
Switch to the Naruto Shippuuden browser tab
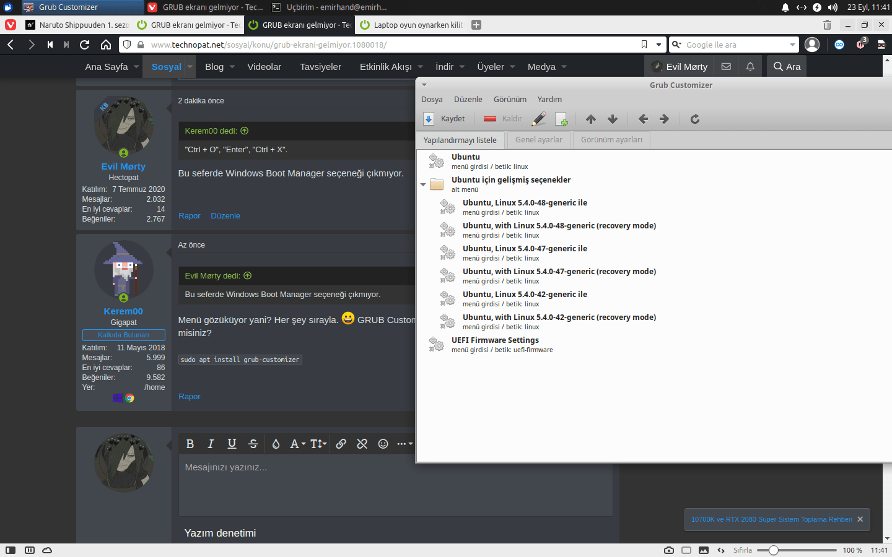[x=77, y=25]
